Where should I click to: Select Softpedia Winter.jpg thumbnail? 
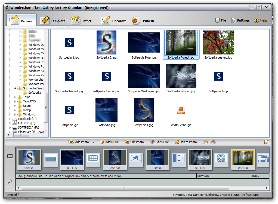click(181, 76)
